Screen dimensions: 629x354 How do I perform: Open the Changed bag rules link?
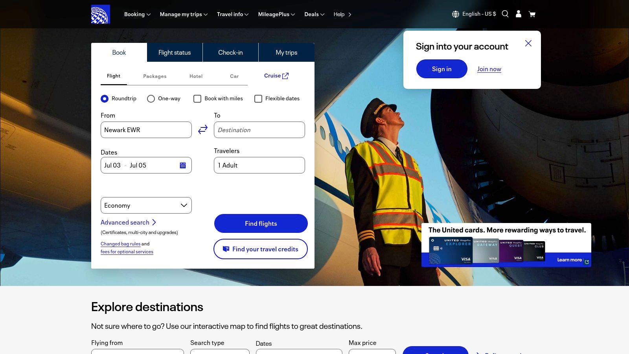[120, 244]
